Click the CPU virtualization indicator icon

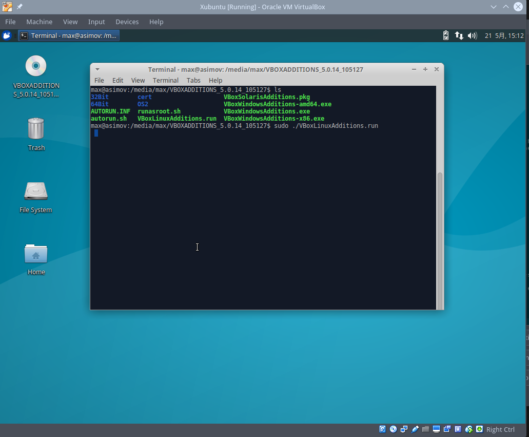coord(458,429)
